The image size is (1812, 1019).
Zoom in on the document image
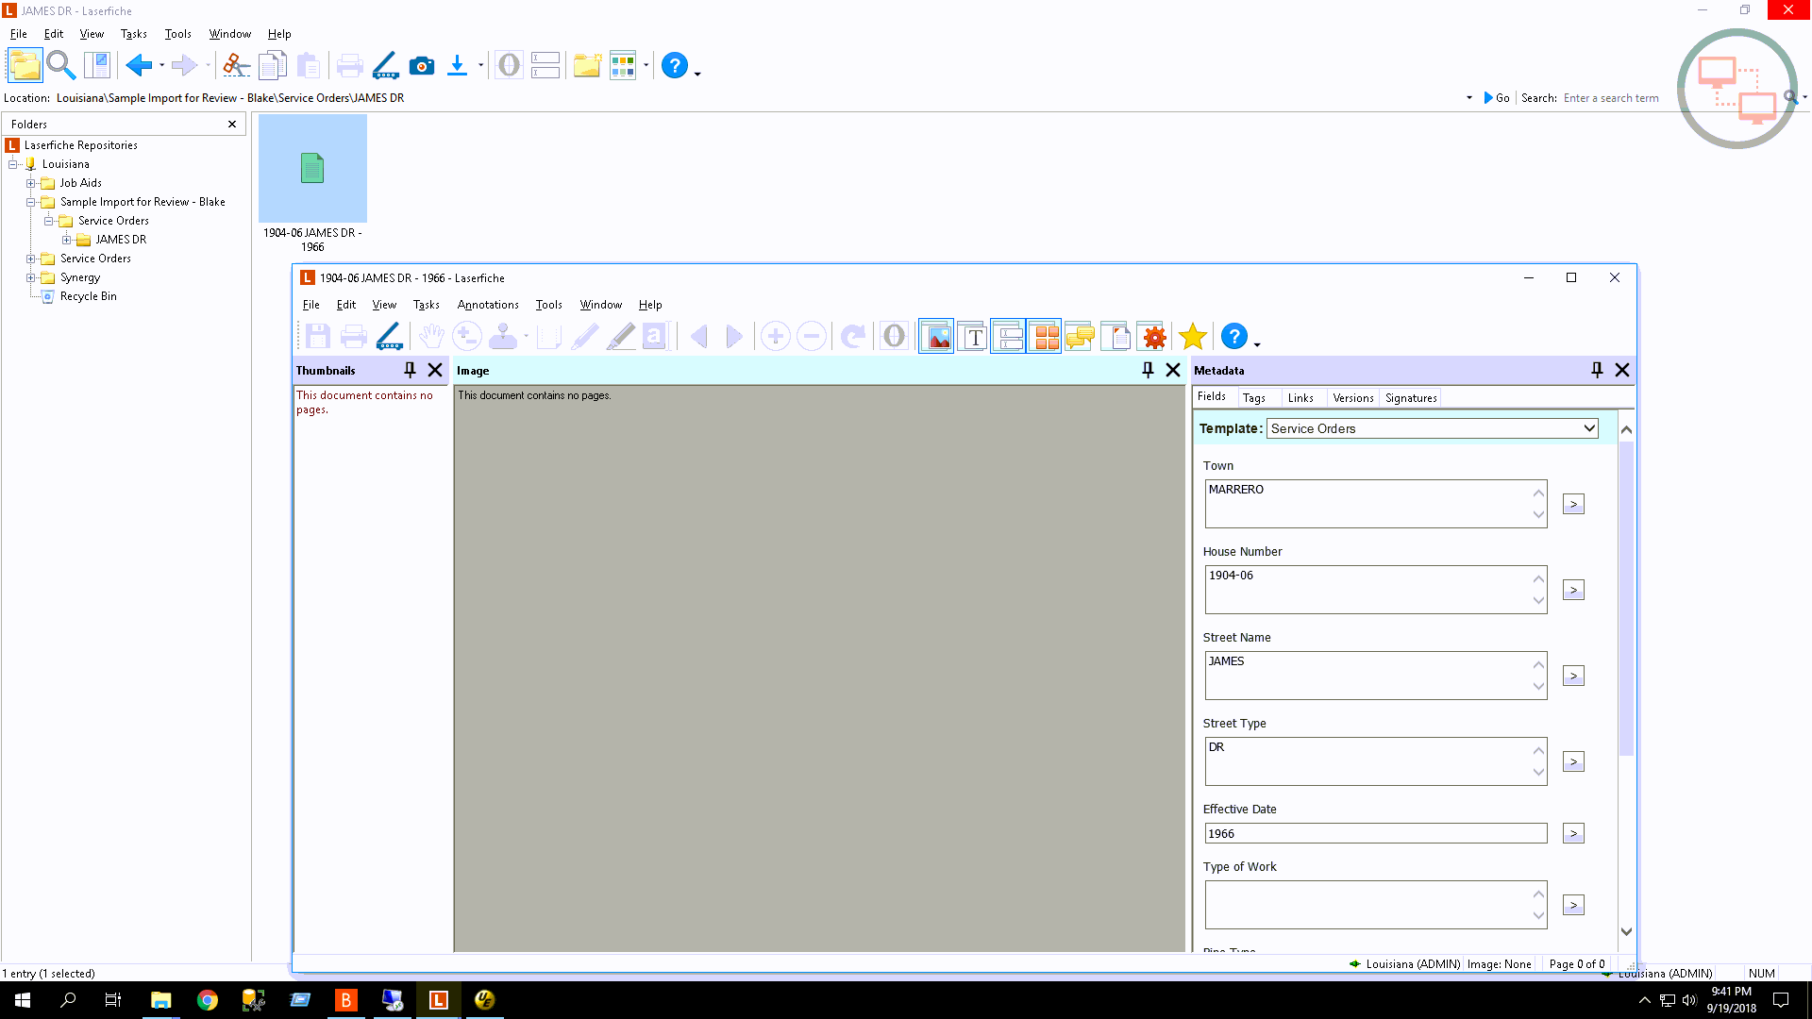click(776, 336)
